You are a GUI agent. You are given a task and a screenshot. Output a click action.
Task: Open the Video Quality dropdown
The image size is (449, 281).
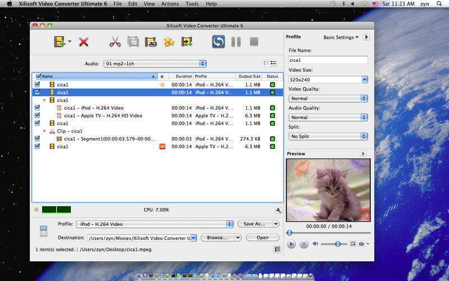[328, 98]
